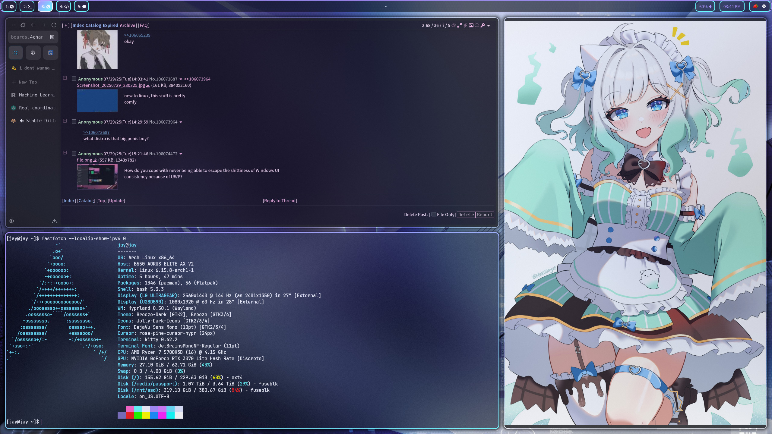Unmute the Stable Diffusion tab speaker

pos(22,121)
